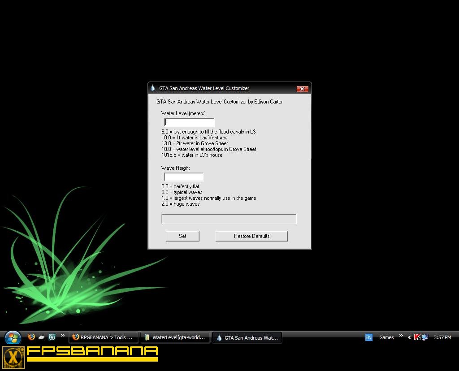This screenshot has width=459, height=371.
Task: Expand the quick launch overflow chevron
Action: pos(63,336)
